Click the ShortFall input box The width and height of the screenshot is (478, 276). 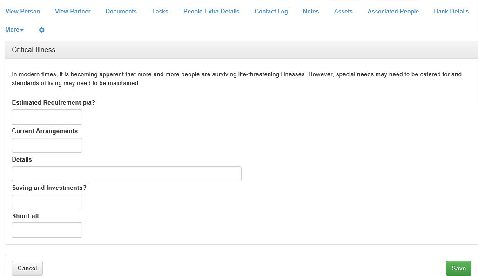click(x=47, y=230)
